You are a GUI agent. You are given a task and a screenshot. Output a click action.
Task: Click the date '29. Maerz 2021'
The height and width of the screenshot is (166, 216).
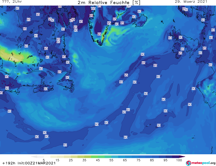coord(191,2)
